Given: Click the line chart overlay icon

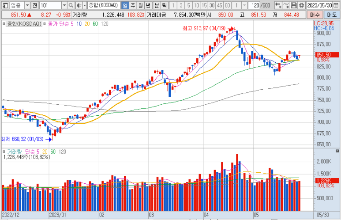Looking at the screenshot, I should tap(286, 5).
